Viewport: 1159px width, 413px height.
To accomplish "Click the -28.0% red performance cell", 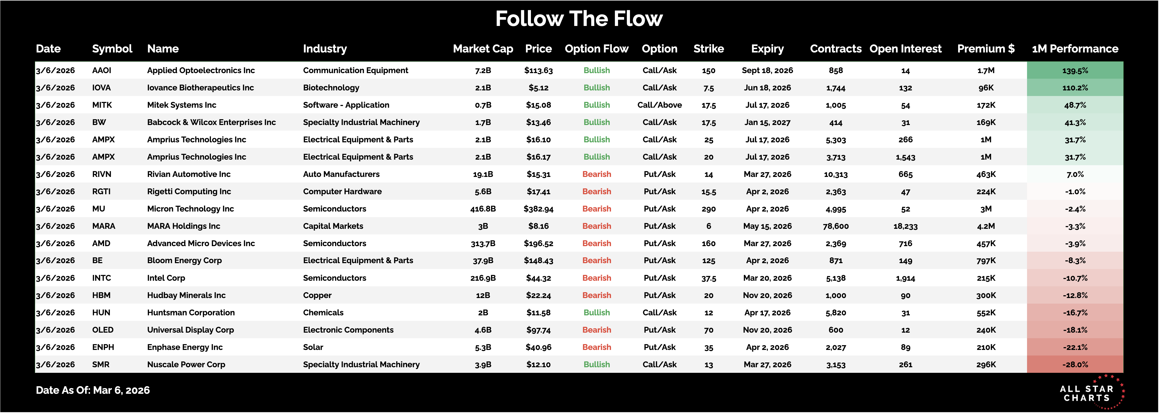I will pyautogui.click(x=1075, y=364).
